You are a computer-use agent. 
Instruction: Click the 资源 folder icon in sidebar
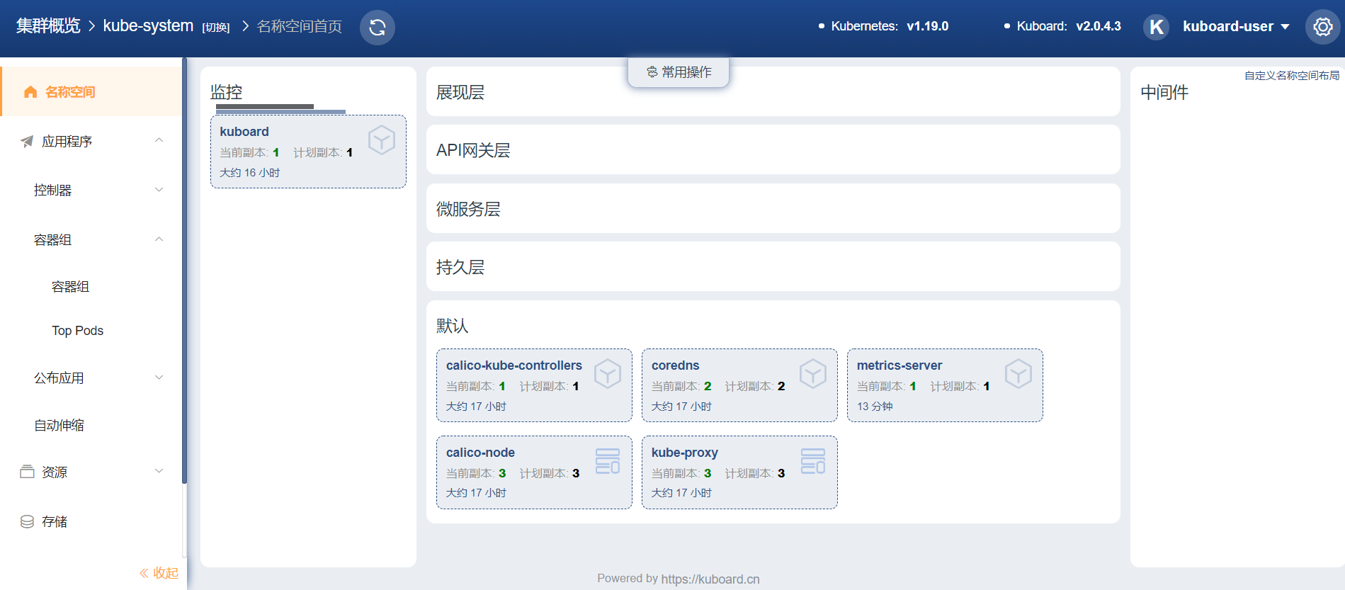27,472
